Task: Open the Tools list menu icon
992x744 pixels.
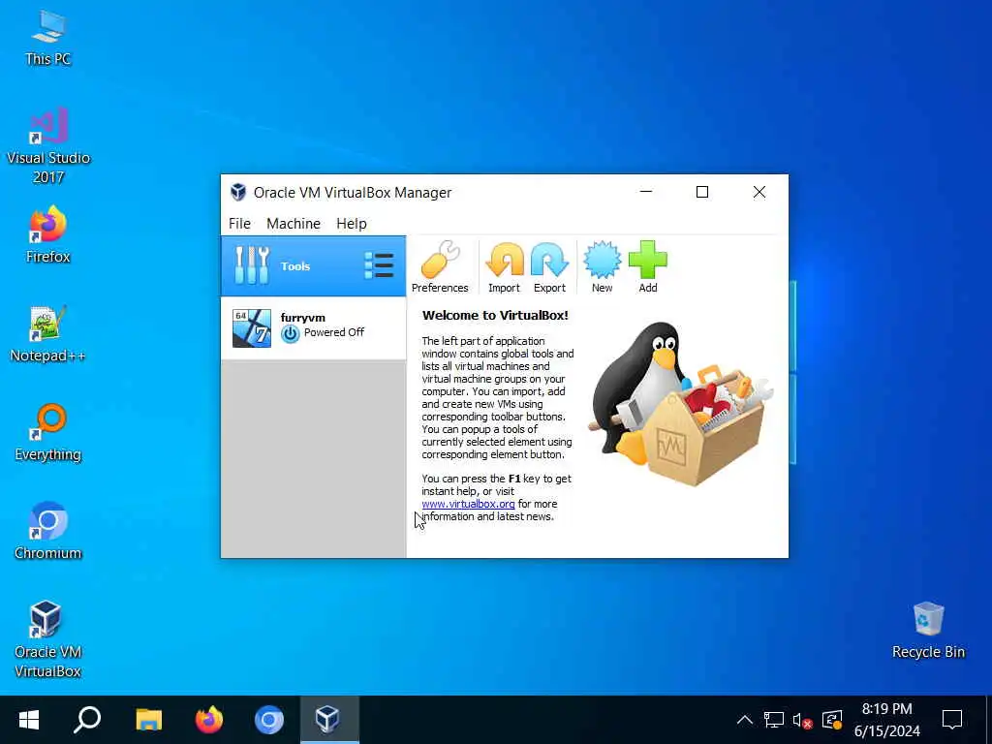Action: [x=379, y=265]
